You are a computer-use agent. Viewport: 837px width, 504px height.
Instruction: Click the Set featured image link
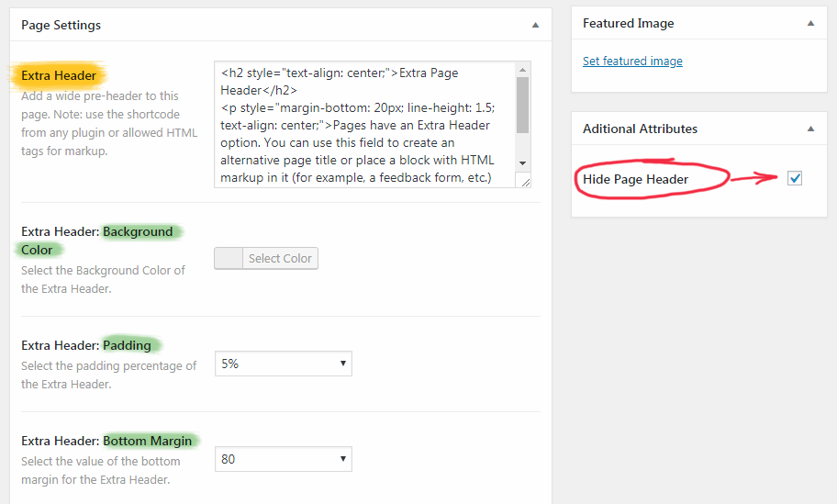pyautogui.click(x=632, y=62)
